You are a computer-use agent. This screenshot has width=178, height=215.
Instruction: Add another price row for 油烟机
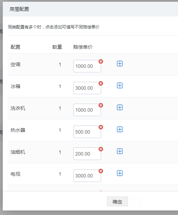[120, 151]
